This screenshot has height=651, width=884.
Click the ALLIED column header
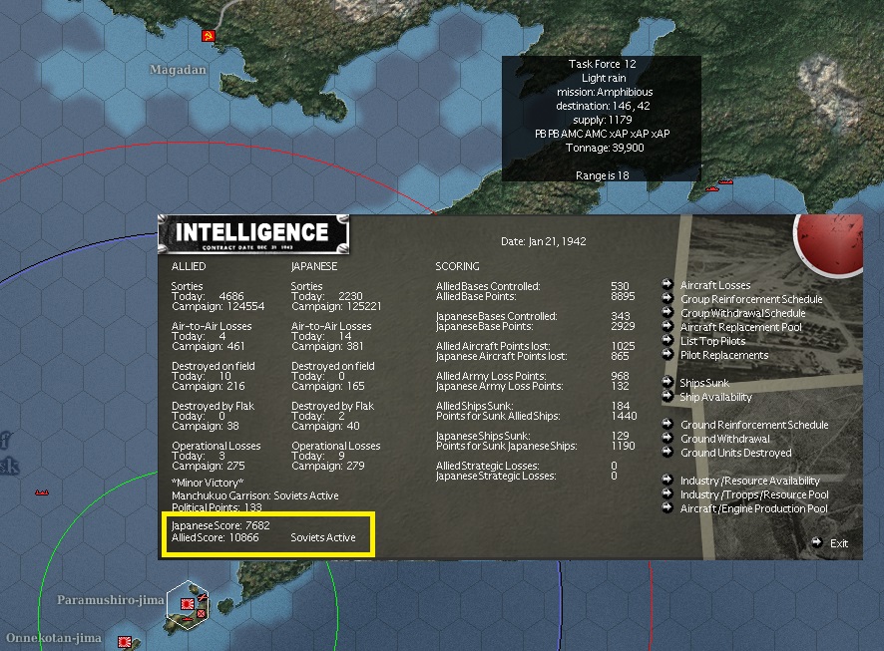(189, 266)
